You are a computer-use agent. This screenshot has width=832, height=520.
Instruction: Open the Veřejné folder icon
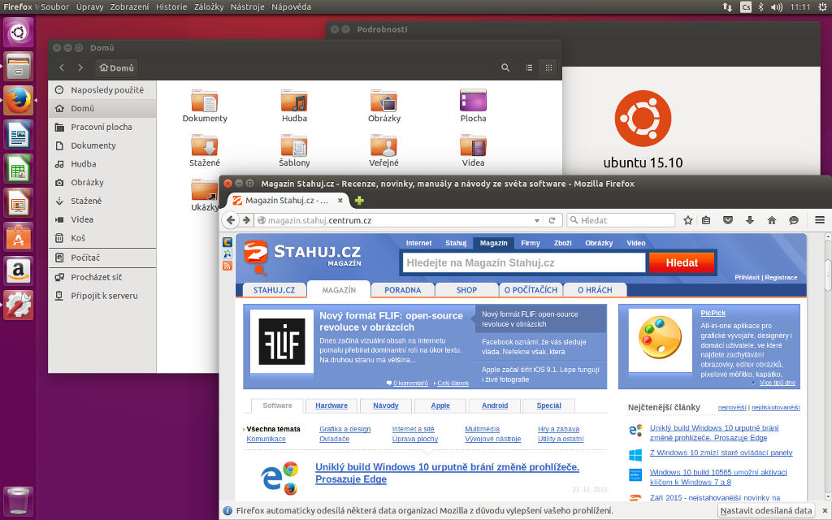point(384,149)
